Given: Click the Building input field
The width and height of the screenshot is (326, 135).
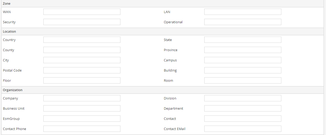Looking at the screenshot, I should [x=243, y=70].
